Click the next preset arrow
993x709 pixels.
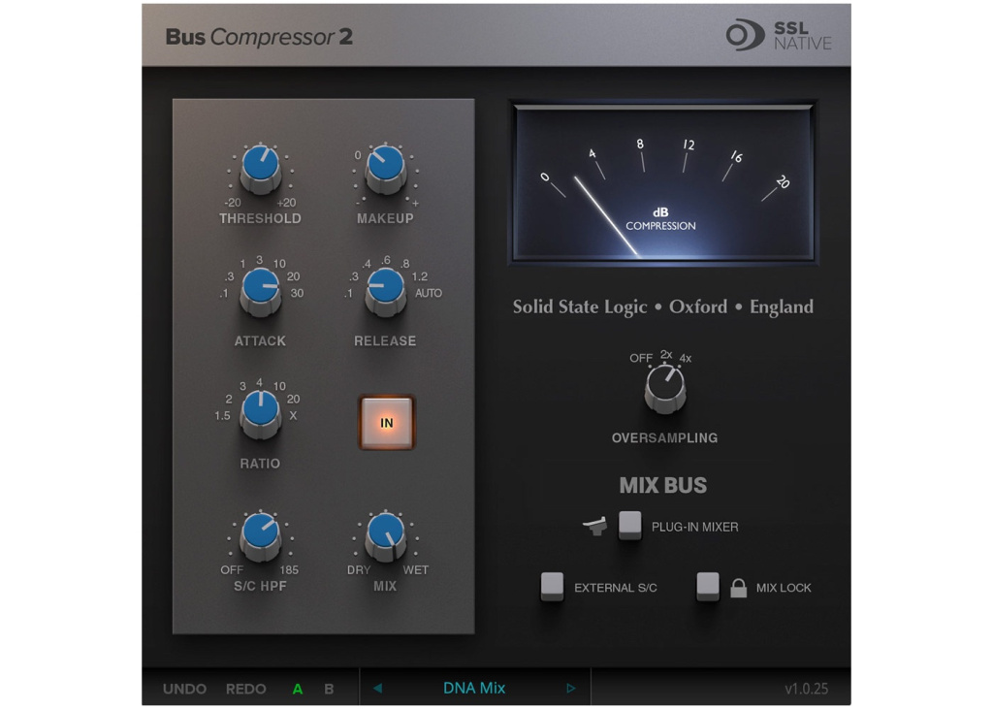[x=571, y=688]
